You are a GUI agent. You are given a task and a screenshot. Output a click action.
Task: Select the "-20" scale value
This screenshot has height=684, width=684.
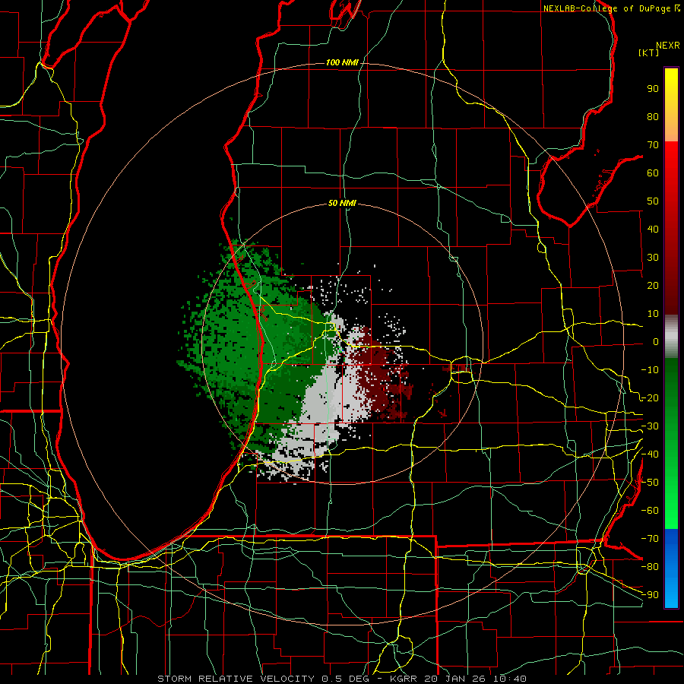[650, 398]
